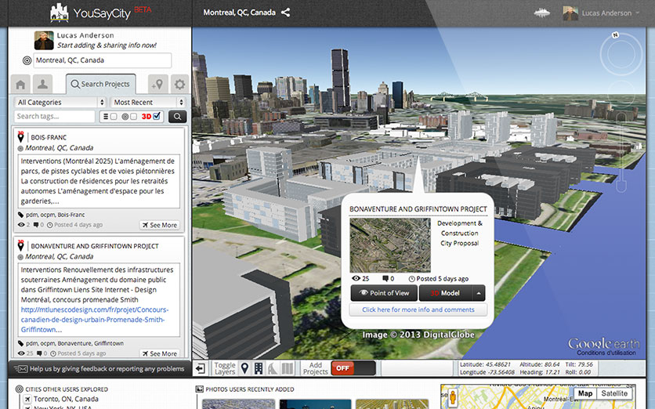Image resolution: width=655 pixels, height=409 pixels.
Task: Uncheck the 3D filter checkbox
Action: click(x=157, y=116)
